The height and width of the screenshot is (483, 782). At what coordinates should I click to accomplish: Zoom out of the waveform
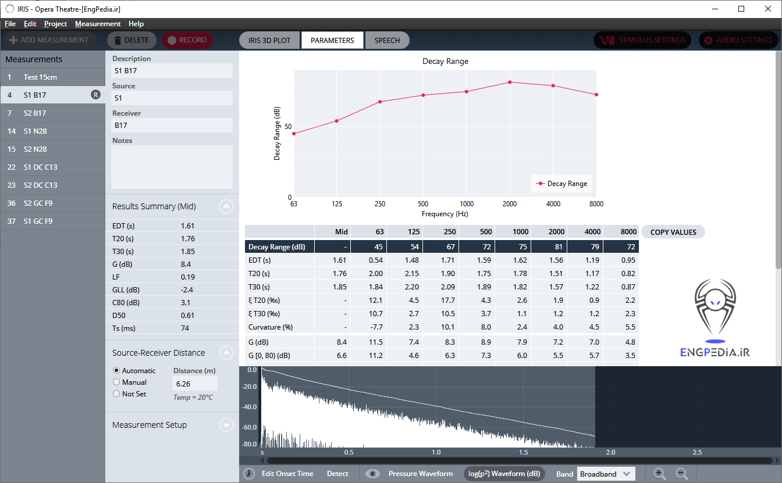pyautogui.click(x=681, y=474)
